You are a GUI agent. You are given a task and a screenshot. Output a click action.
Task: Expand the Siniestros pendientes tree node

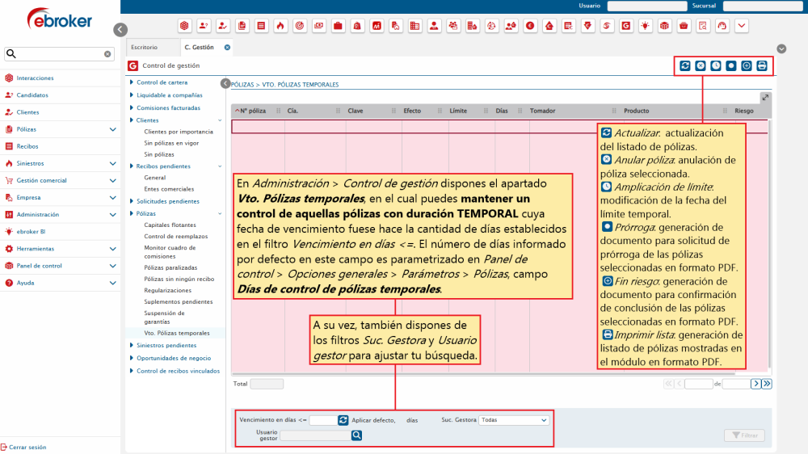pyautogui.click(x=132, y=345)
